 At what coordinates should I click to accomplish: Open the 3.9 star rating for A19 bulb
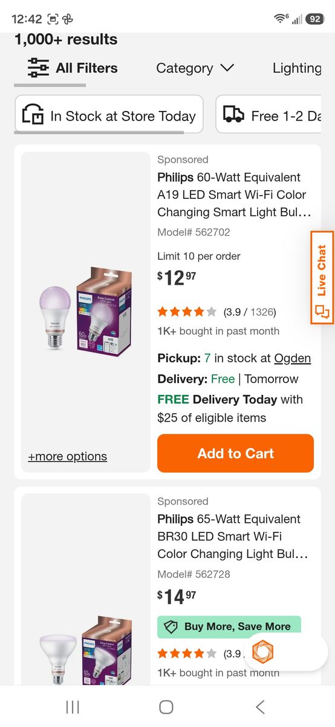coord(216,312)
